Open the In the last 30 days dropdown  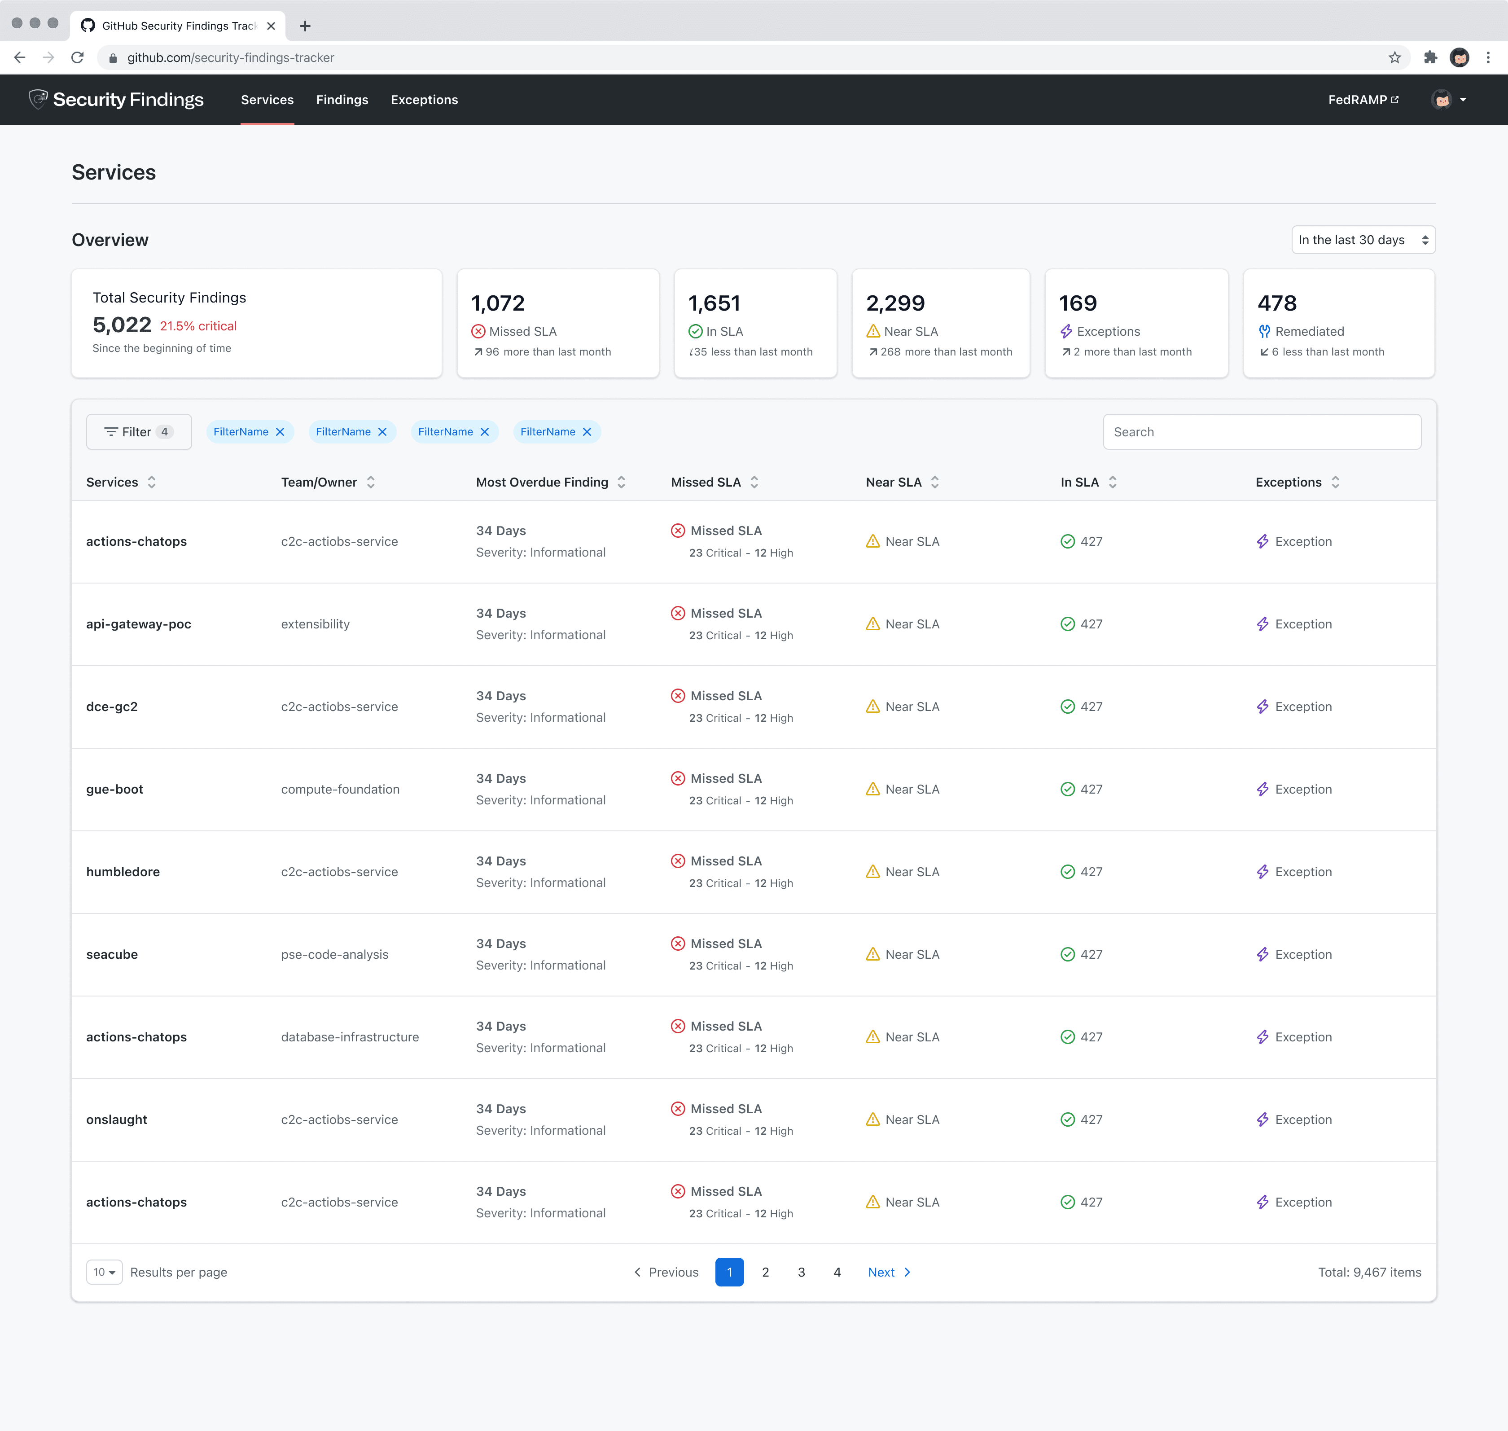pyautogui.click(x=1363, y=240)
